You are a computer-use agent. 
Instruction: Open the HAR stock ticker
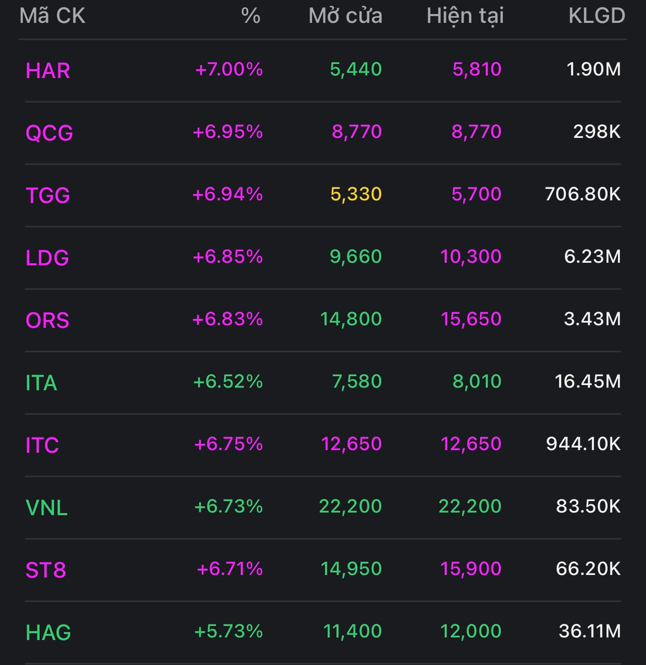coord(48,70)
